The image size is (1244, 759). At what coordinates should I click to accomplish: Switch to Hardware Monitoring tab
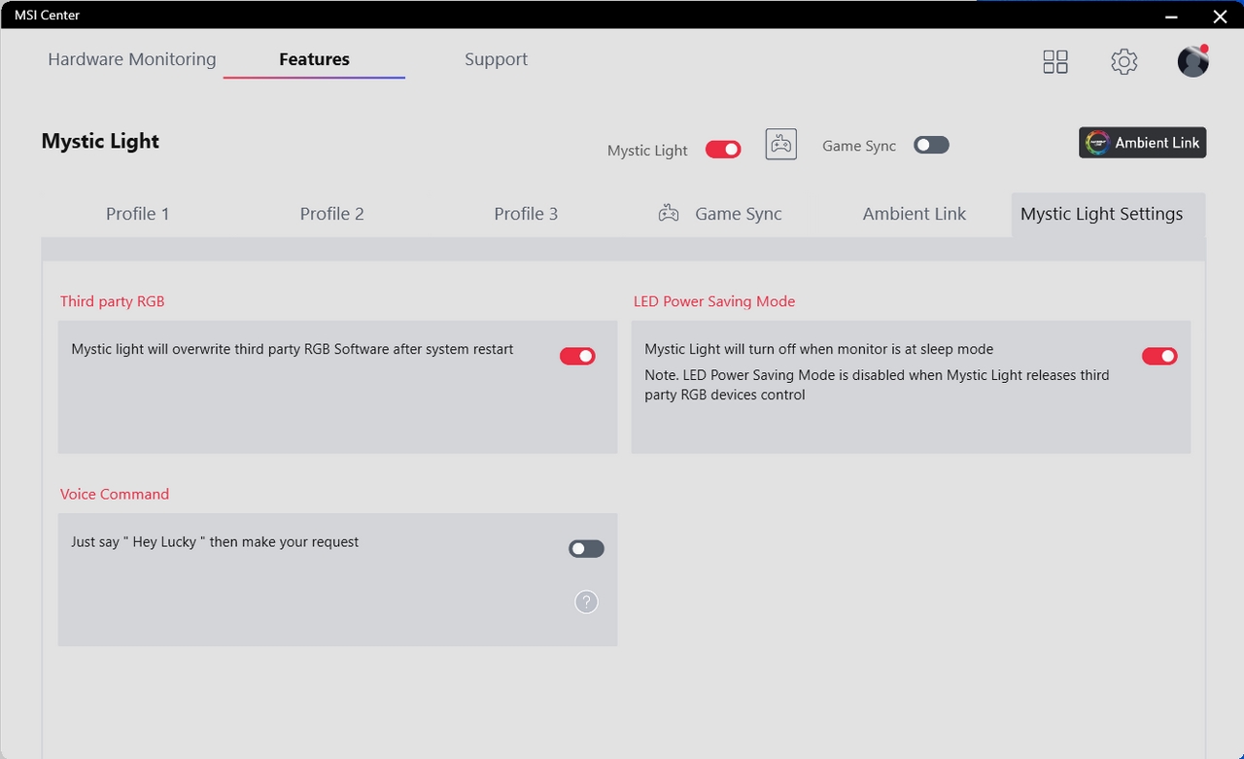pyautogui.click(x=132, y=59)
